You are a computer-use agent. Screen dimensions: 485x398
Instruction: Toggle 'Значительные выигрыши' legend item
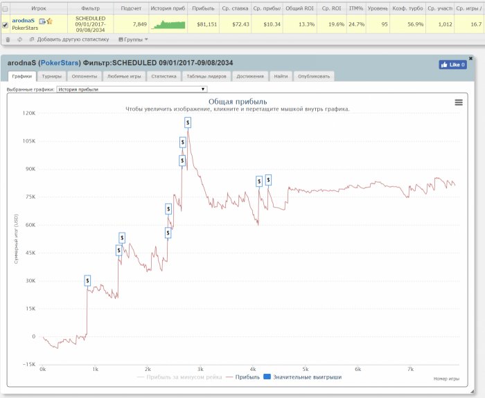tap(303, 377)
